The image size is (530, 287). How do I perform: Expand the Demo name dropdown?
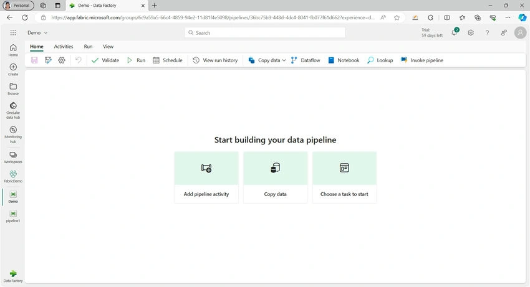(x=46, y=33)
